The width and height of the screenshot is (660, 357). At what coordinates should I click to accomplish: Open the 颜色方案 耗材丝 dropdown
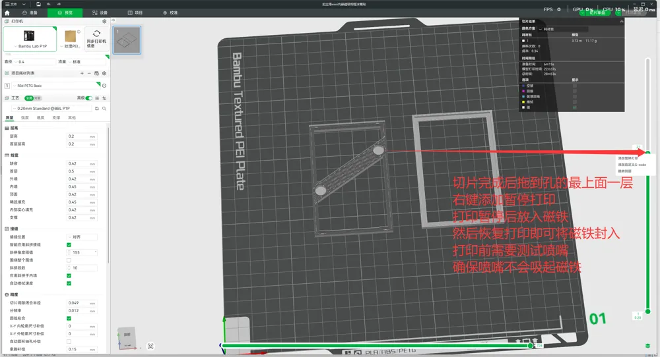563,29
